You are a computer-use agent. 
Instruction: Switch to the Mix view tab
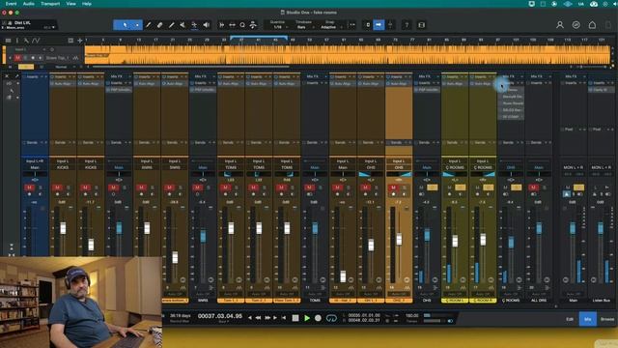point(587,319)
